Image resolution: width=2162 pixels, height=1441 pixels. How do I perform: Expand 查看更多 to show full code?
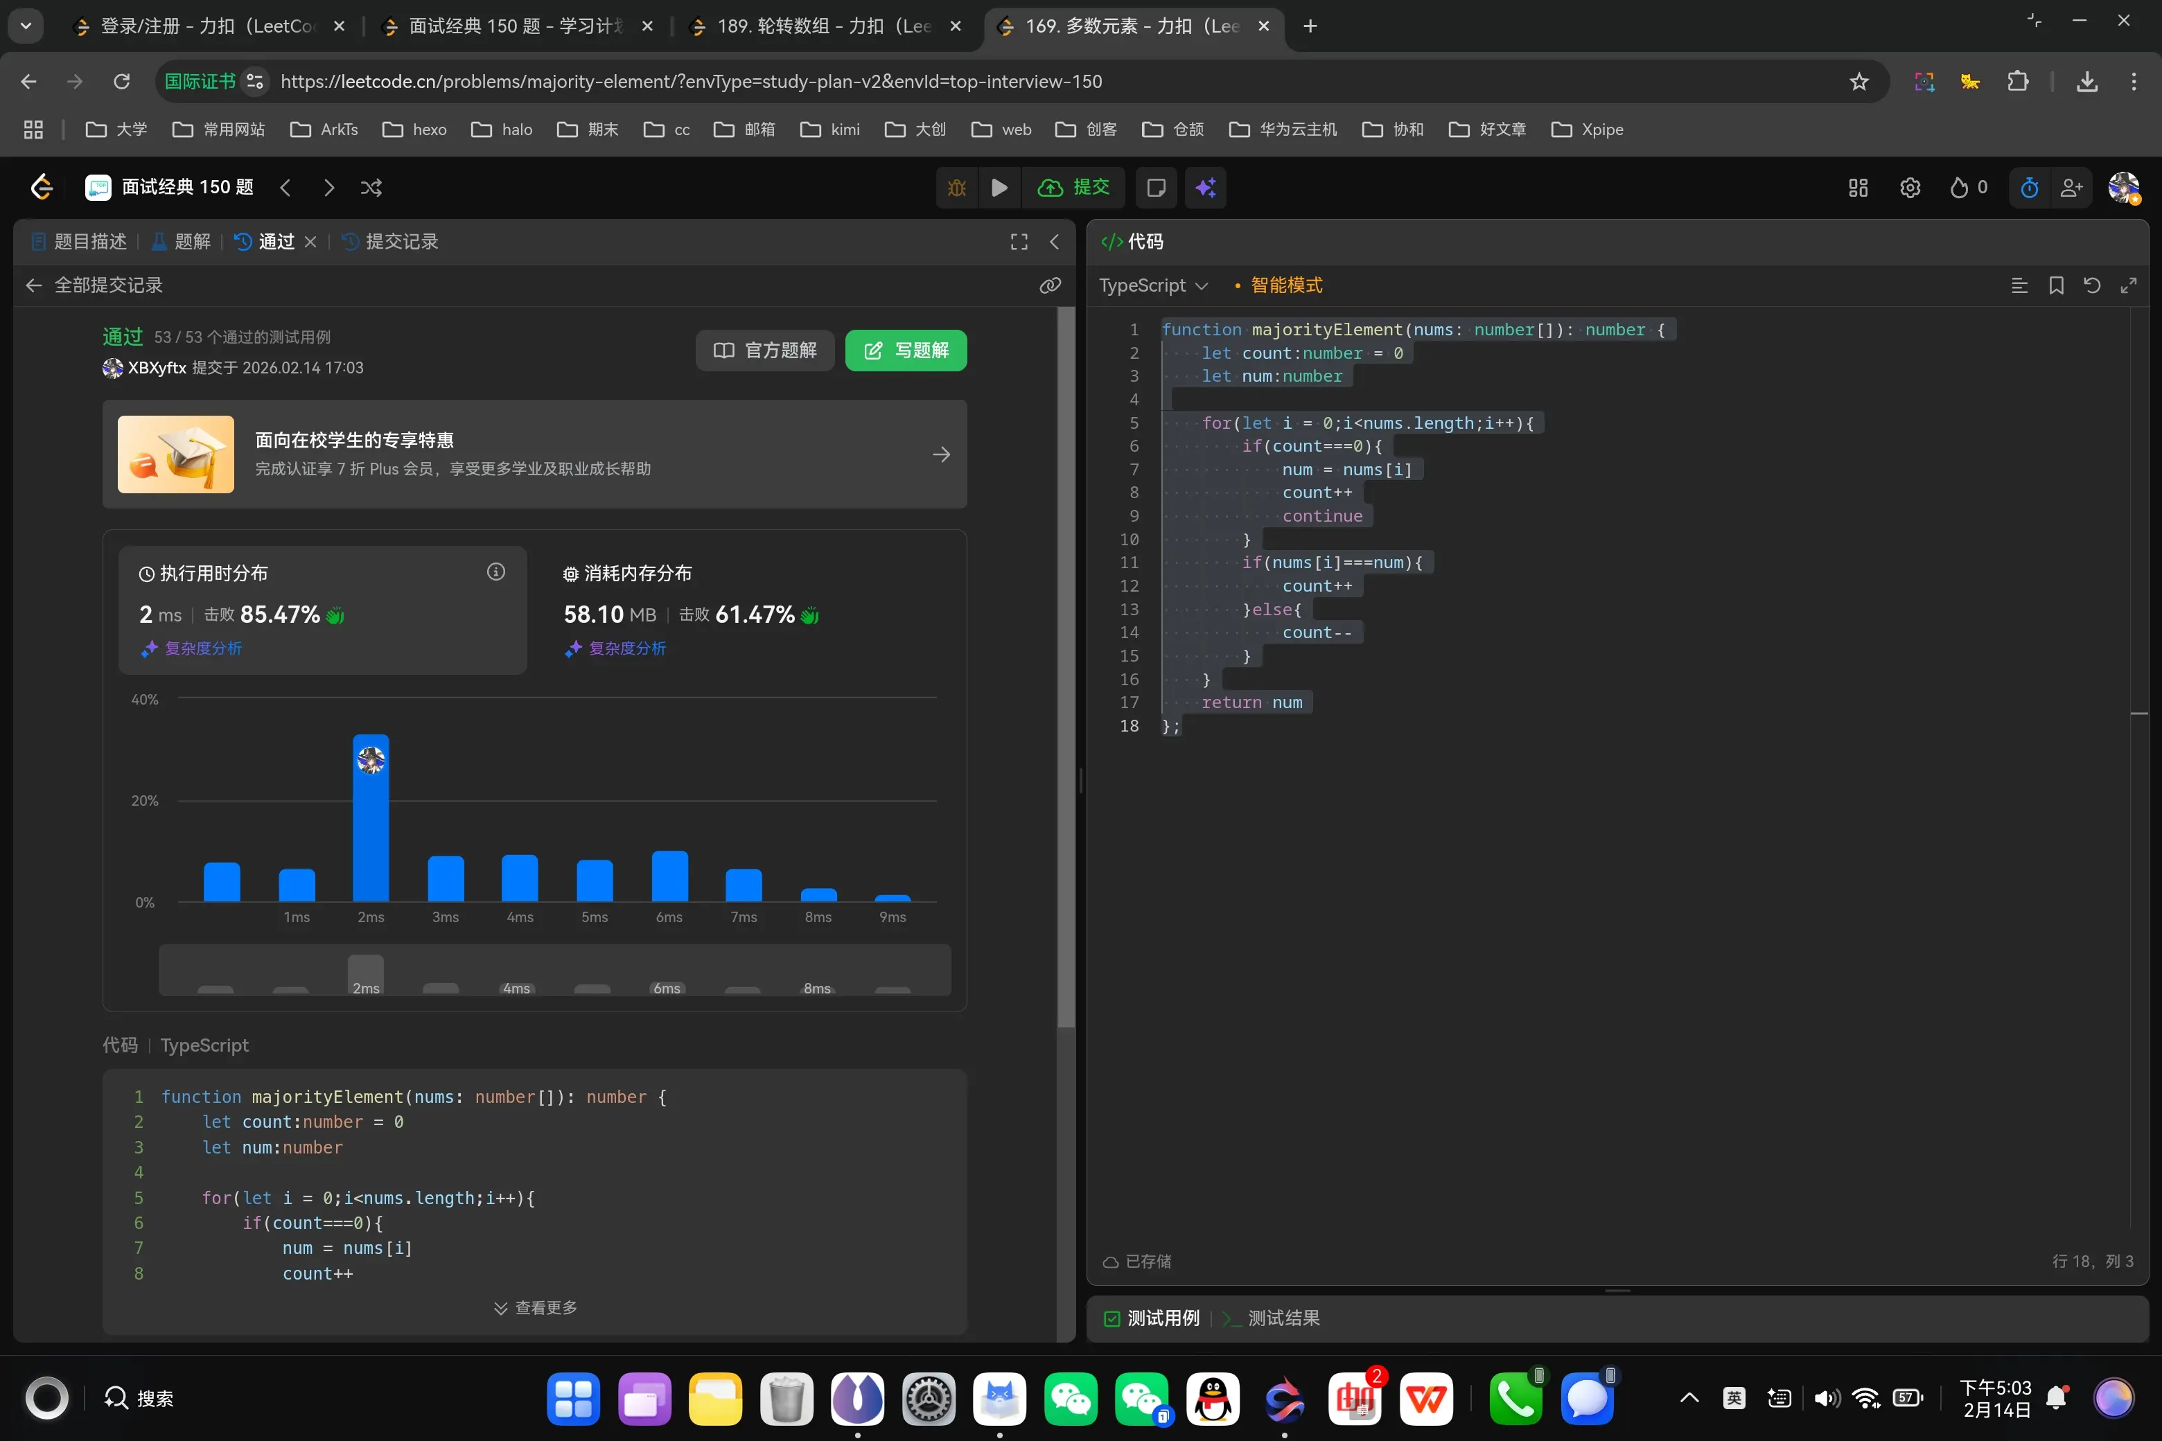point(536,1307)
